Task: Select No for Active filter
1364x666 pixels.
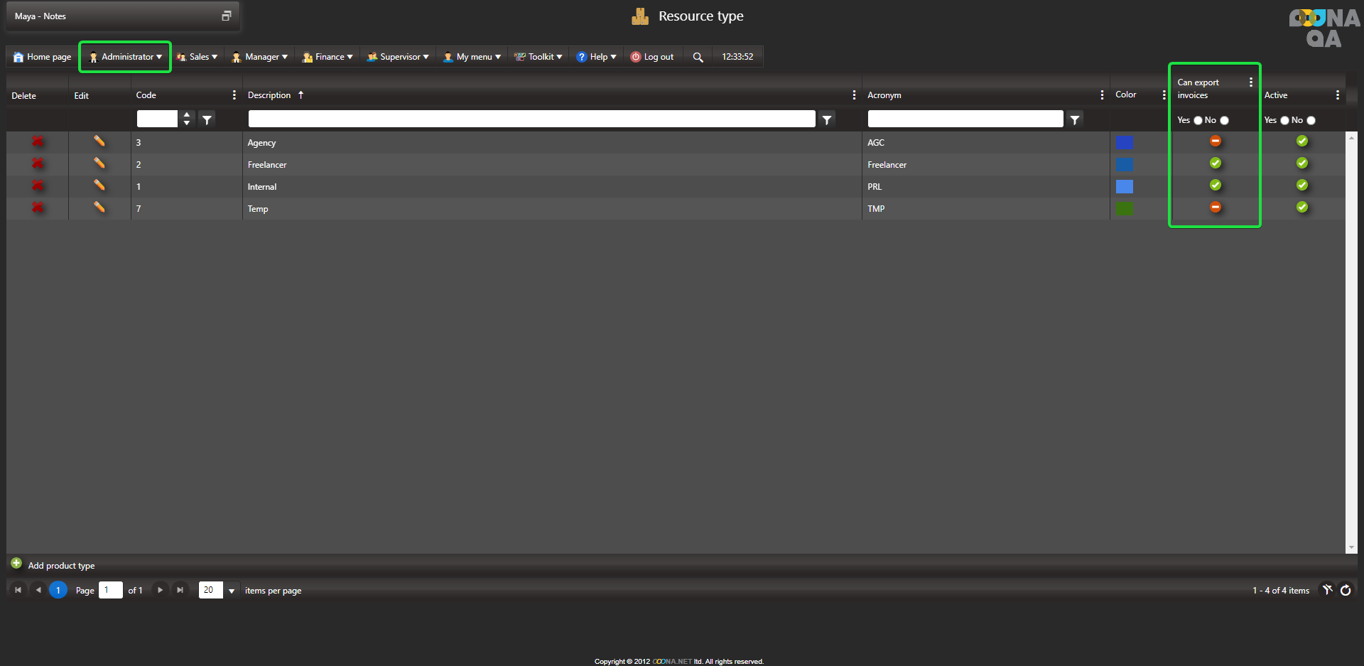Action: [1311, 121]
